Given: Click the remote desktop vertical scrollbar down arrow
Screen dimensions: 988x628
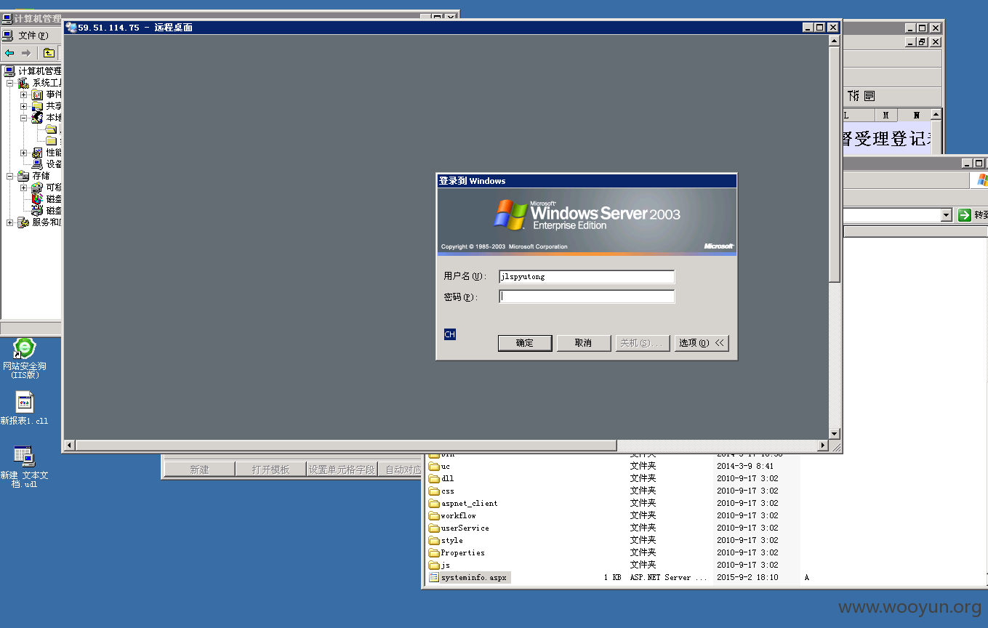Looking at the screenshot, I should (834, 434).
